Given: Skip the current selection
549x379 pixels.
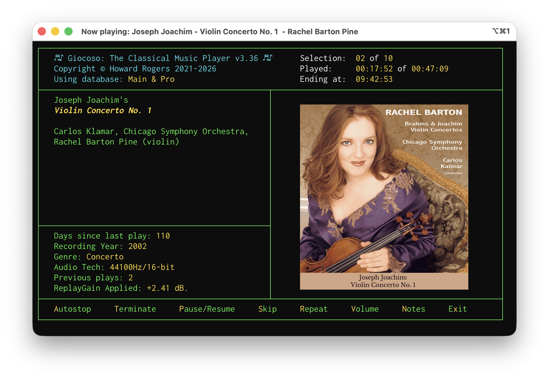Looking at the screenshot, I should [267, 309].
